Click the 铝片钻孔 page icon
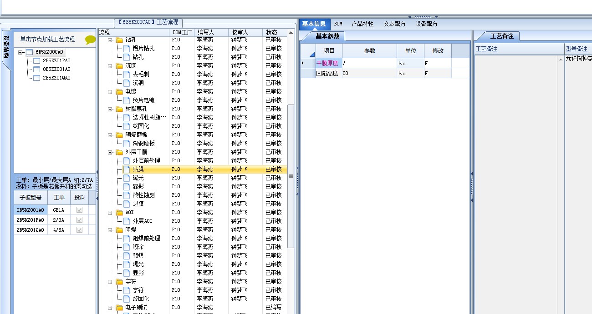Screen dimensions: 592x314 click(127, 48)
